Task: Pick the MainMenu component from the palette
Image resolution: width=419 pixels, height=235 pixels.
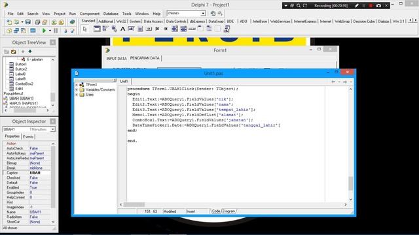Action: click(105, 29)
